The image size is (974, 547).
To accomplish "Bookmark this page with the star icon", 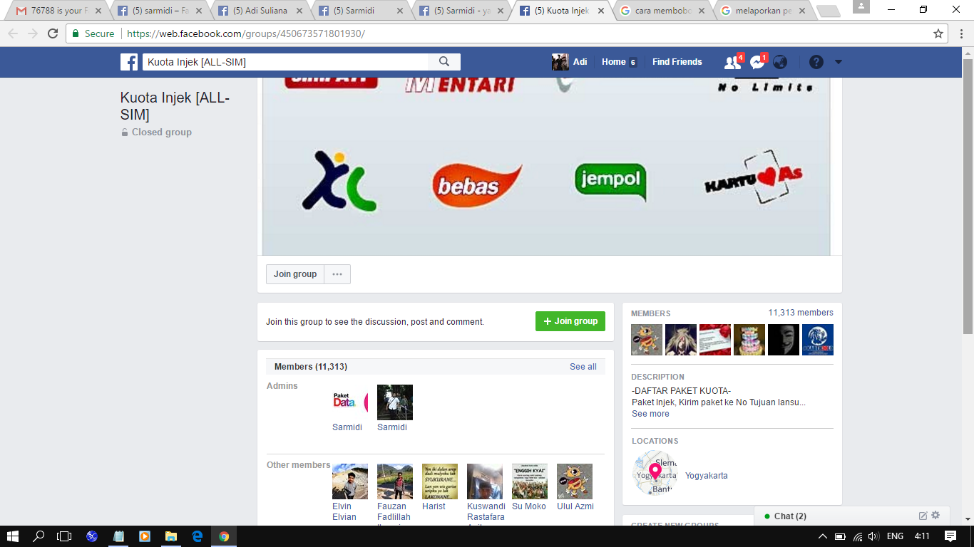I will click(938, 33).
